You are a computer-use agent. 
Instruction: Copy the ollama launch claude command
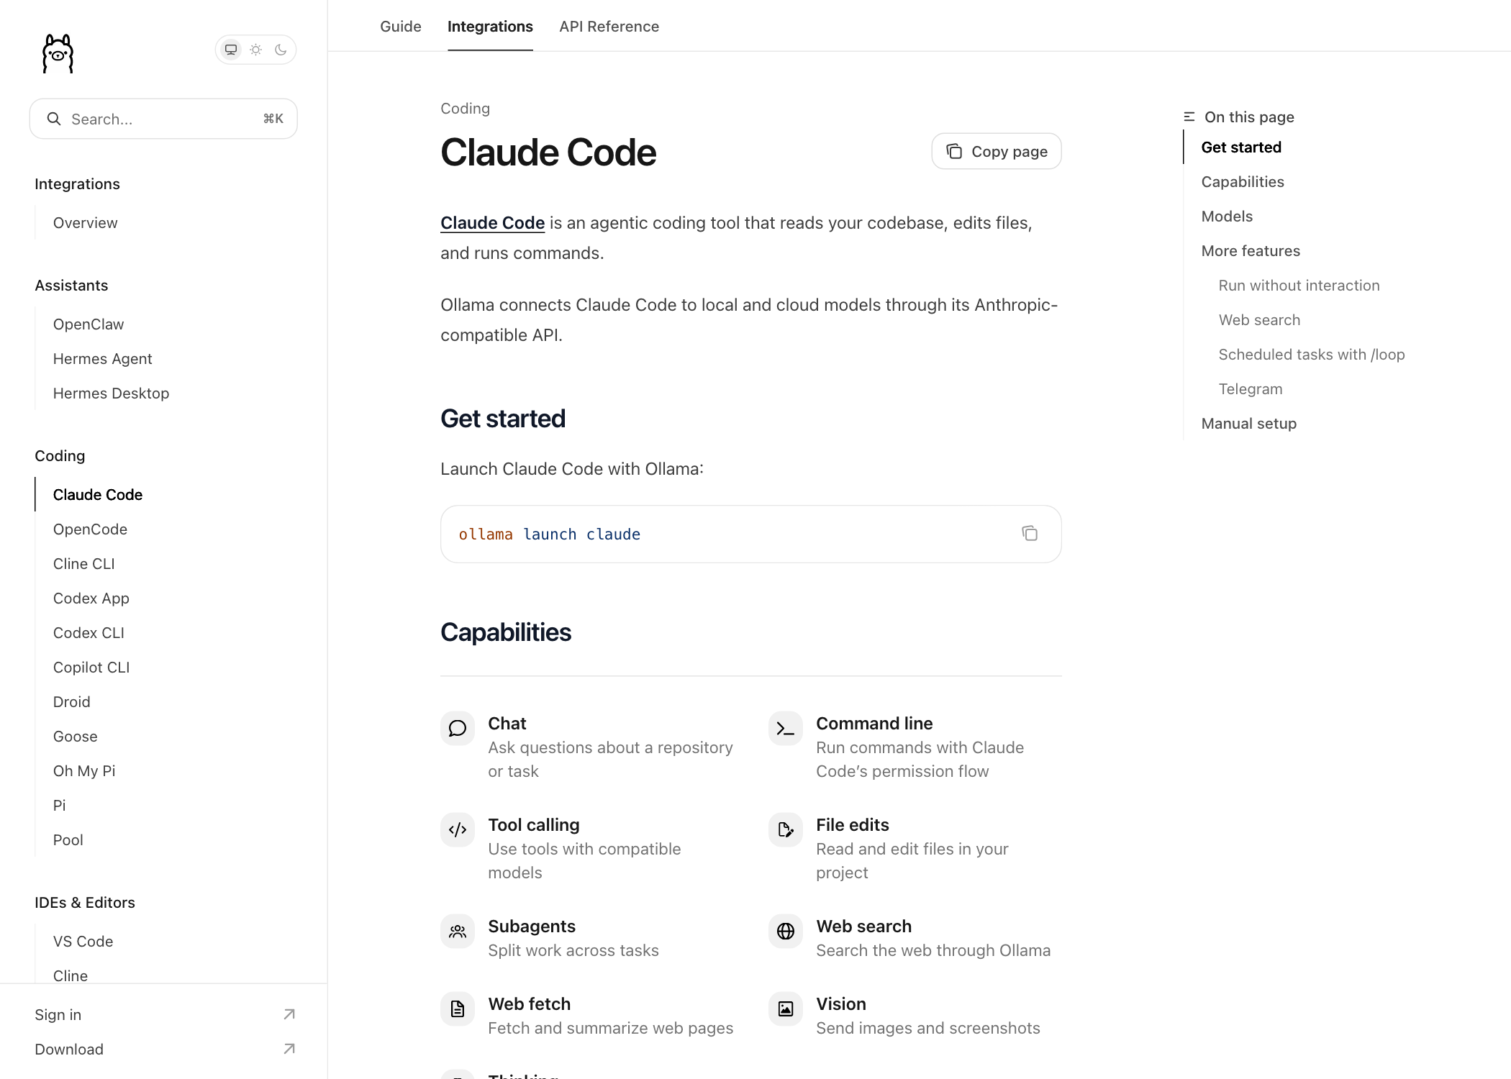coord(1030,533)
